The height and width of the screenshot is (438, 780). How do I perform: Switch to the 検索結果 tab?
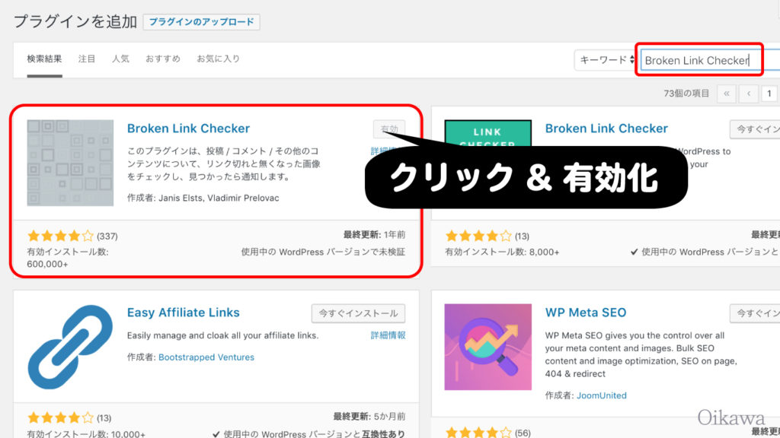[44, 59]
